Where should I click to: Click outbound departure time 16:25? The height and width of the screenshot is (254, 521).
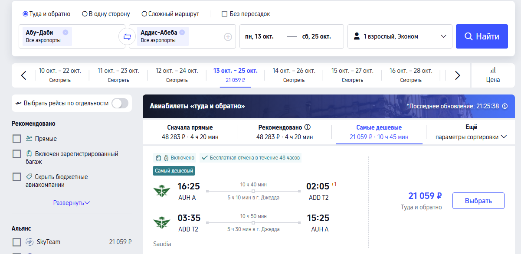(189, 186)
